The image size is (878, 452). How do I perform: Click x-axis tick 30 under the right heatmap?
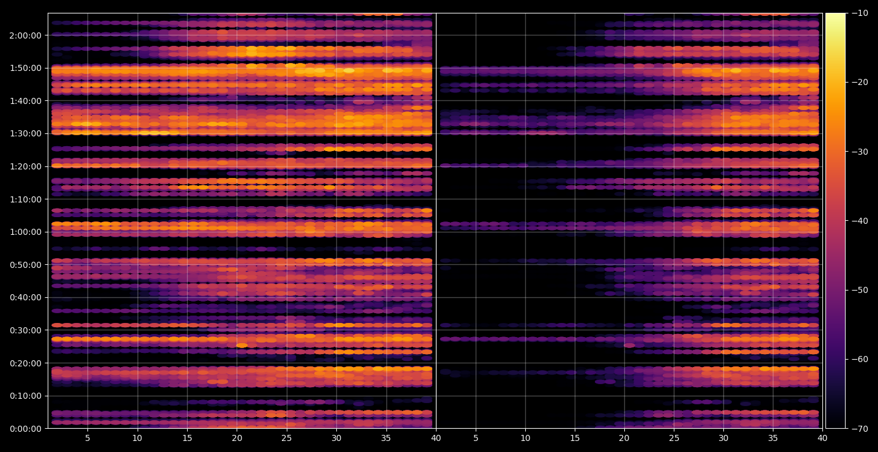pyautogui.click(x=723, y=438)
